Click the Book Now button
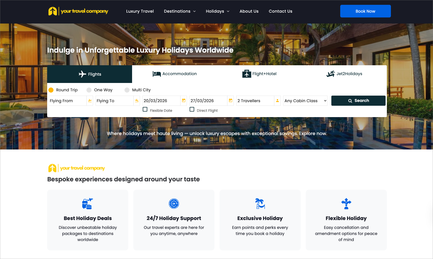The image size is (433, 259). pos(365,11)
